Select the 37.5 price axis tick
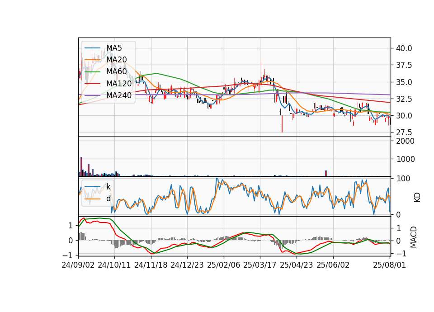The image size is (434, 312). click(404, 65)
